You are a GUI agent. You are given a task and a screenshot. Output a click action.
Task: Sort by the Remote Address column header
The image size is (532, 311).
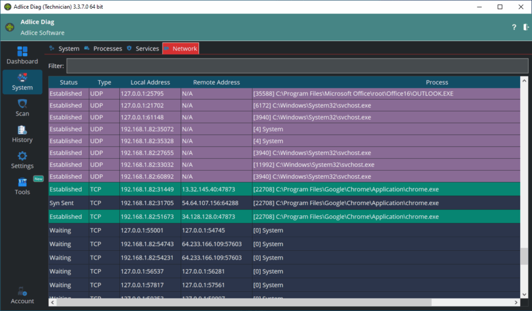click(216, 82)
